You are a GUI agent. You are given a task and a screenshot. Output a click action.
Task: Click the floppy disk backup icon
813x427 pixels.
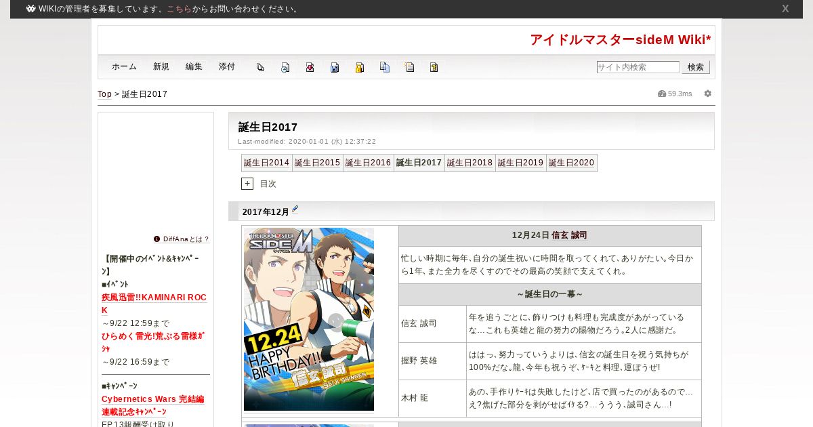(335, 67)
